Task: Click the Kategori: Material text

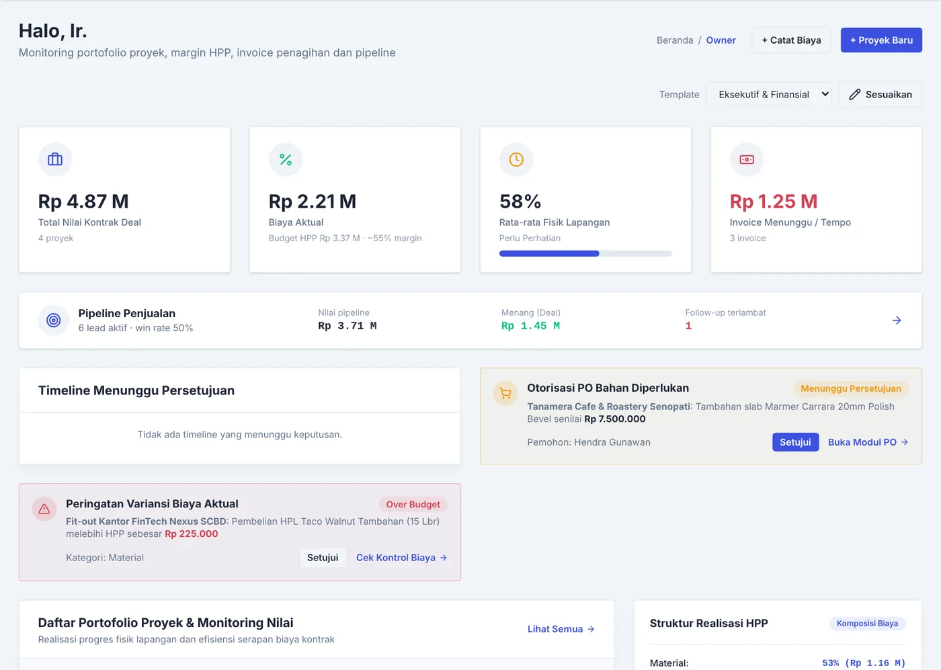Action: pos(105,558)
